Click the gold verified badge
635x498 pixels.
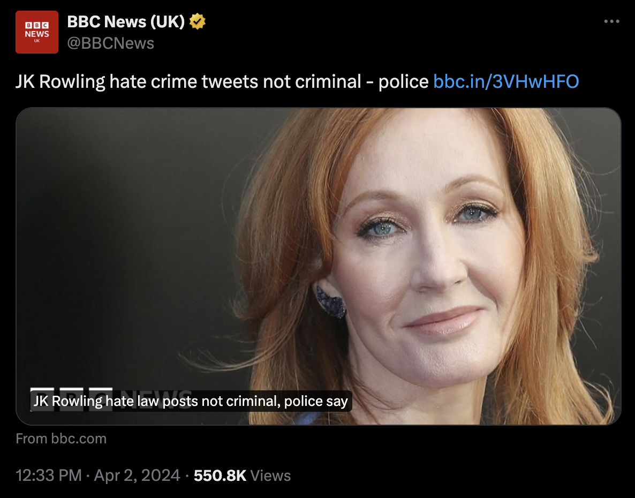(198, 22)
